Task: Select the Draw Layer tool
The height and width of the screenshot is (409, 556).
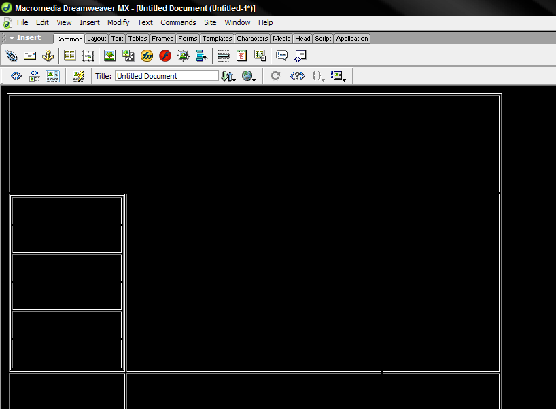Action: click(x=88, y=56)
